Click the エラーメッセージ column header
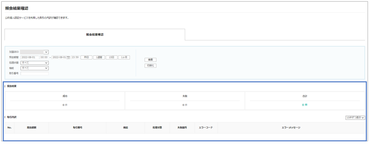 tap(291, 127)
